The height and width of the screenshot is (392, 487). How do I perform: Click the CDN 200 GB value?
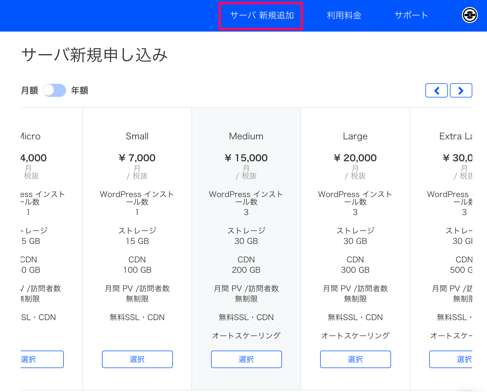pyautogui.click(x=246, y=270)
